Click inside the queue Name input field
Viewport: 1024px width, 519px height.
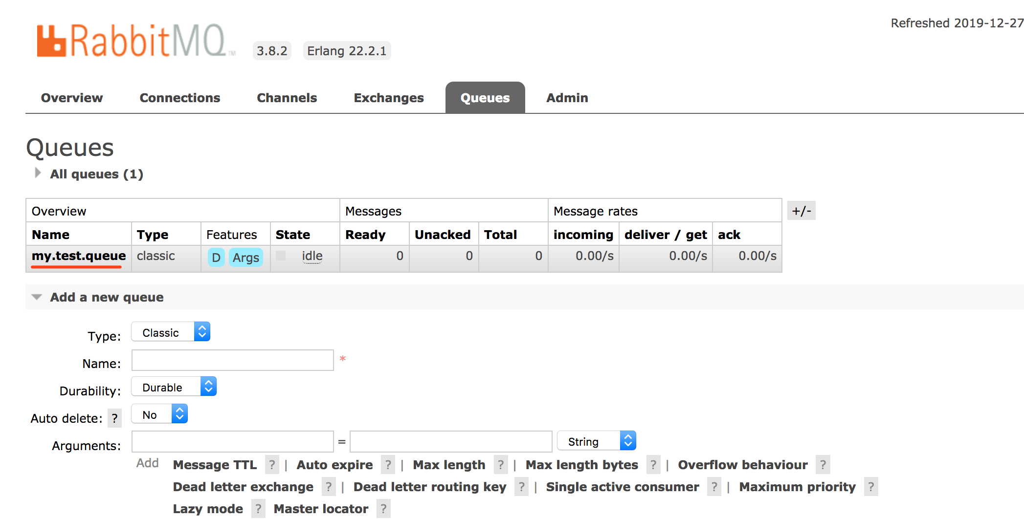click(232, 360)
